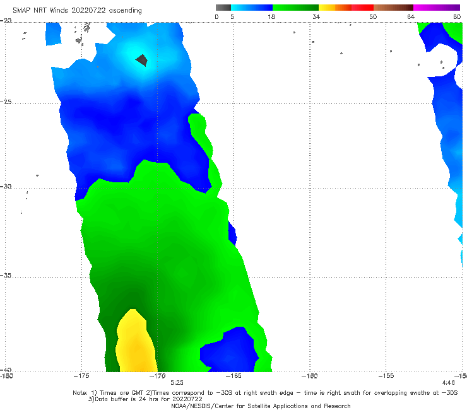467x410 pixels.
Task: Click the longitude label '-155'
Action: [x=386, y=376]
